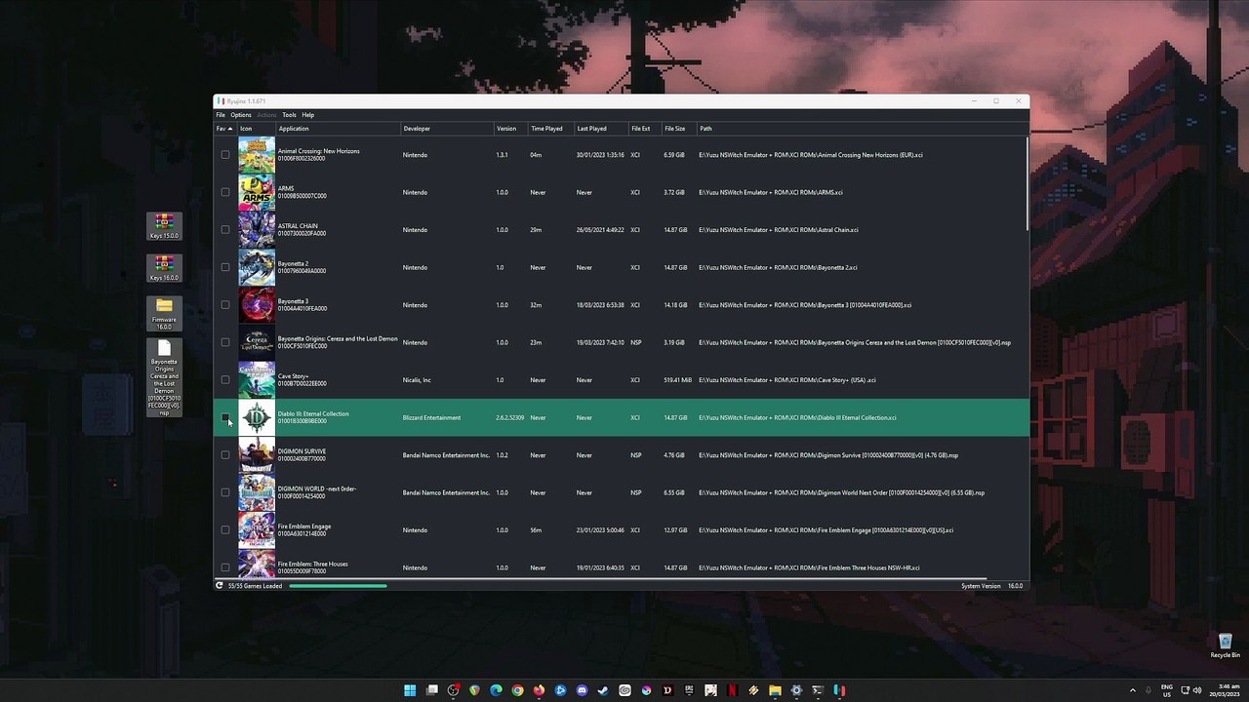Open the Help menu
Viewport: 1249px width, 702px height.
308,115
